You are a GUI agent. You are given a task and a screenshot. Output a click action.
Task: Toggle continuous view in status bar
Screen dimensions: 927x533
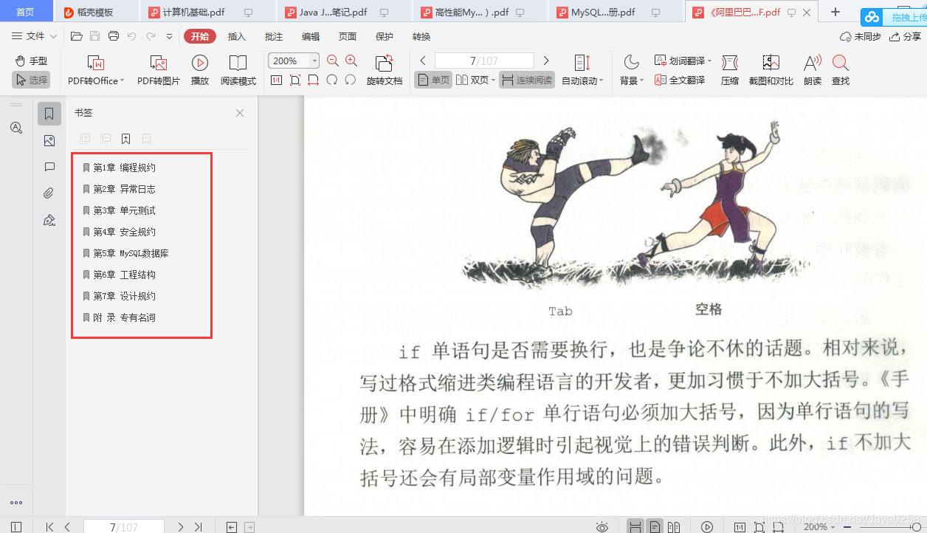click(x=635, y=527)
